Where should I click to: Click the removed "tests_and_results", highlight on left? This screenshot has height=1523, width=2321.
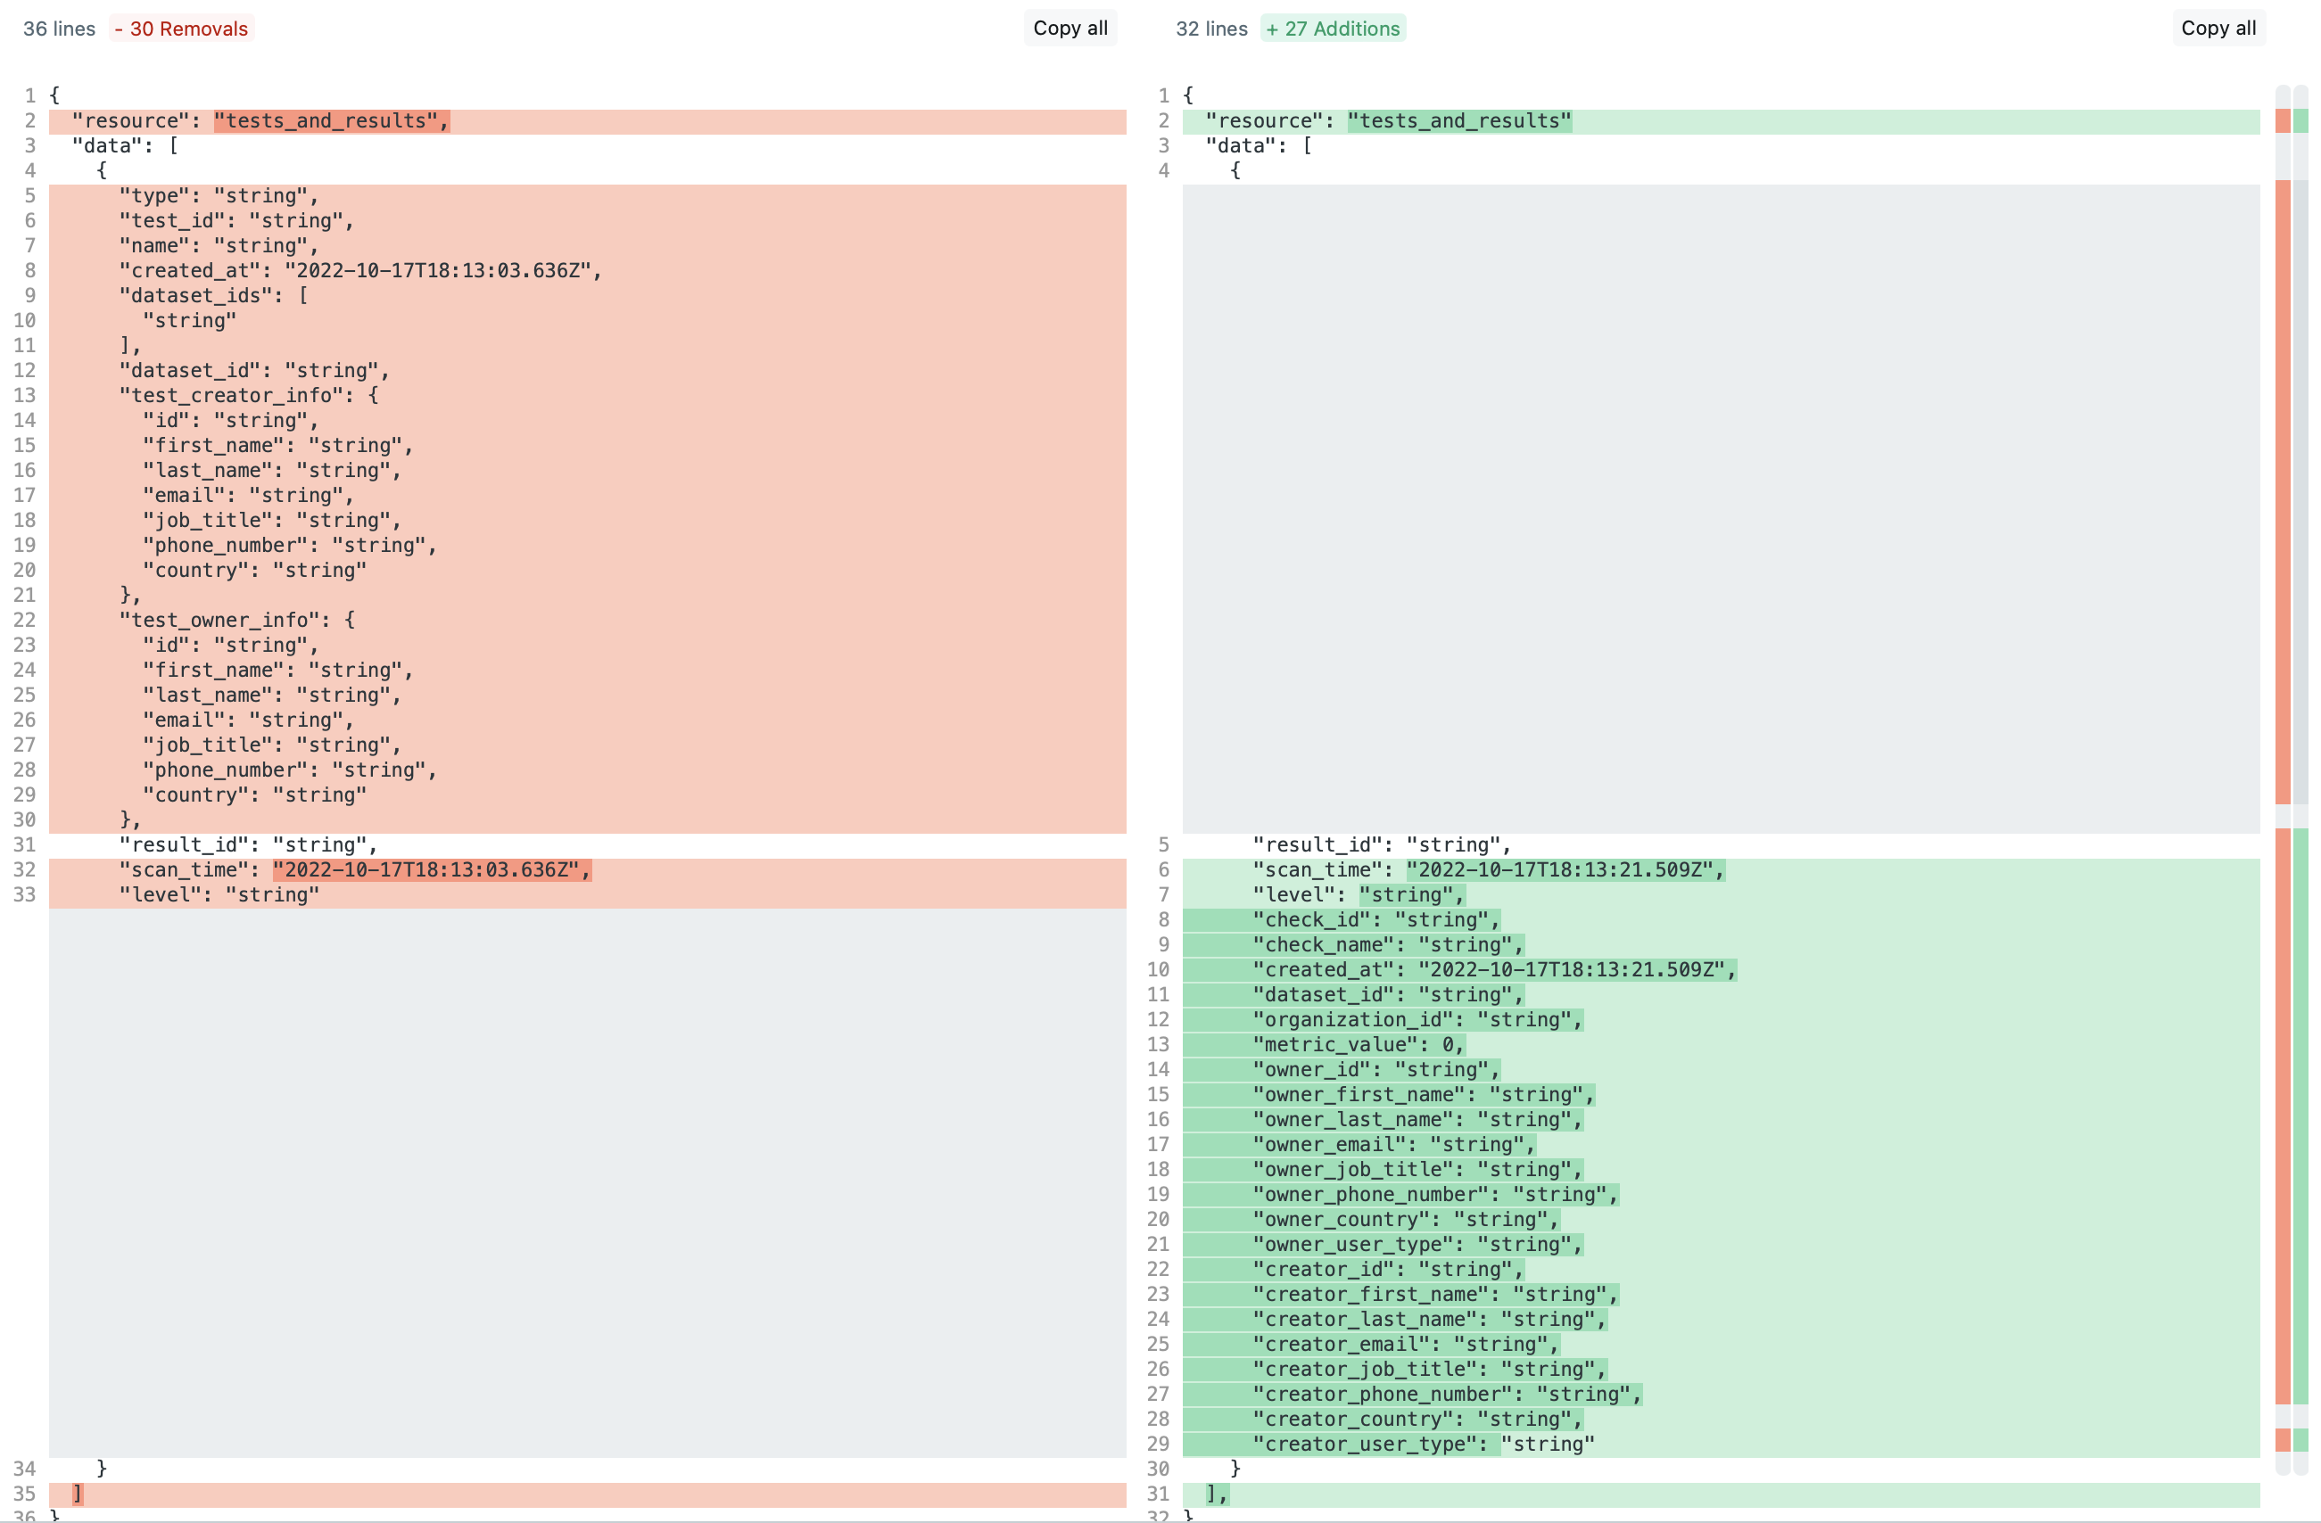pos(332,121)
